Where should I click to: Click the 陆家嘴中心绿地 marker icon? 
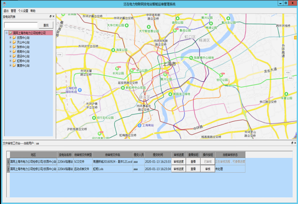coord(191,58)
